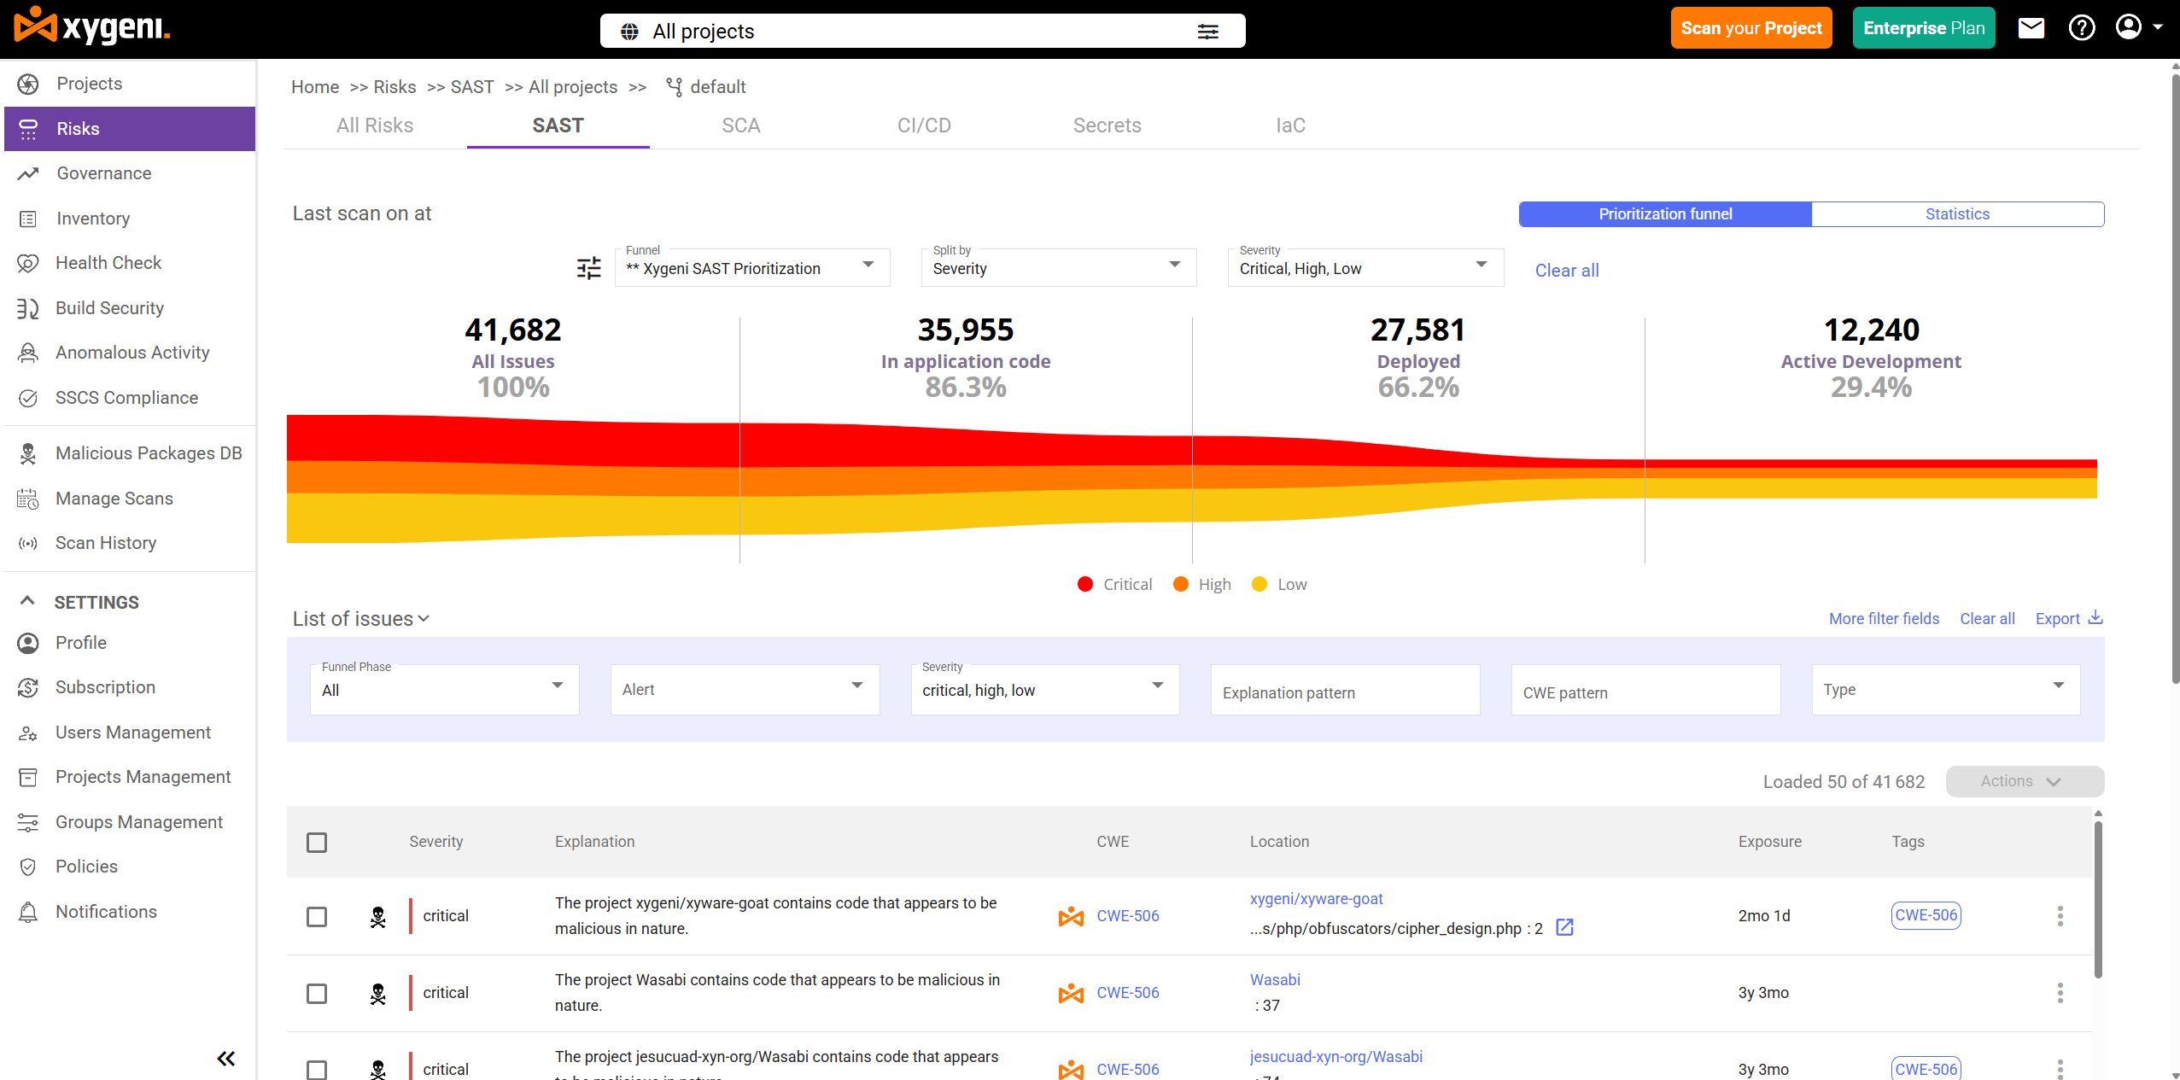Open project filter sliders in All projects bar

pos(1207,32)
